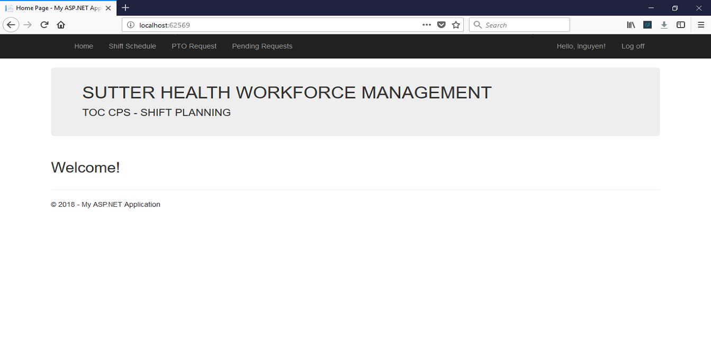Open the Library bookshelf icon

[x=631, y=25]
